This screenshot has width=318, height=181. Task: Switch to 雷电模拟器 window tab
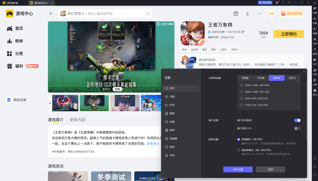pos(11,3)
